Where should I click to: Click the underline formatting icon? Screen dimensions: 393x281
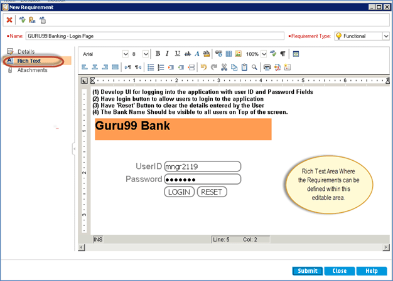(178, 54)
